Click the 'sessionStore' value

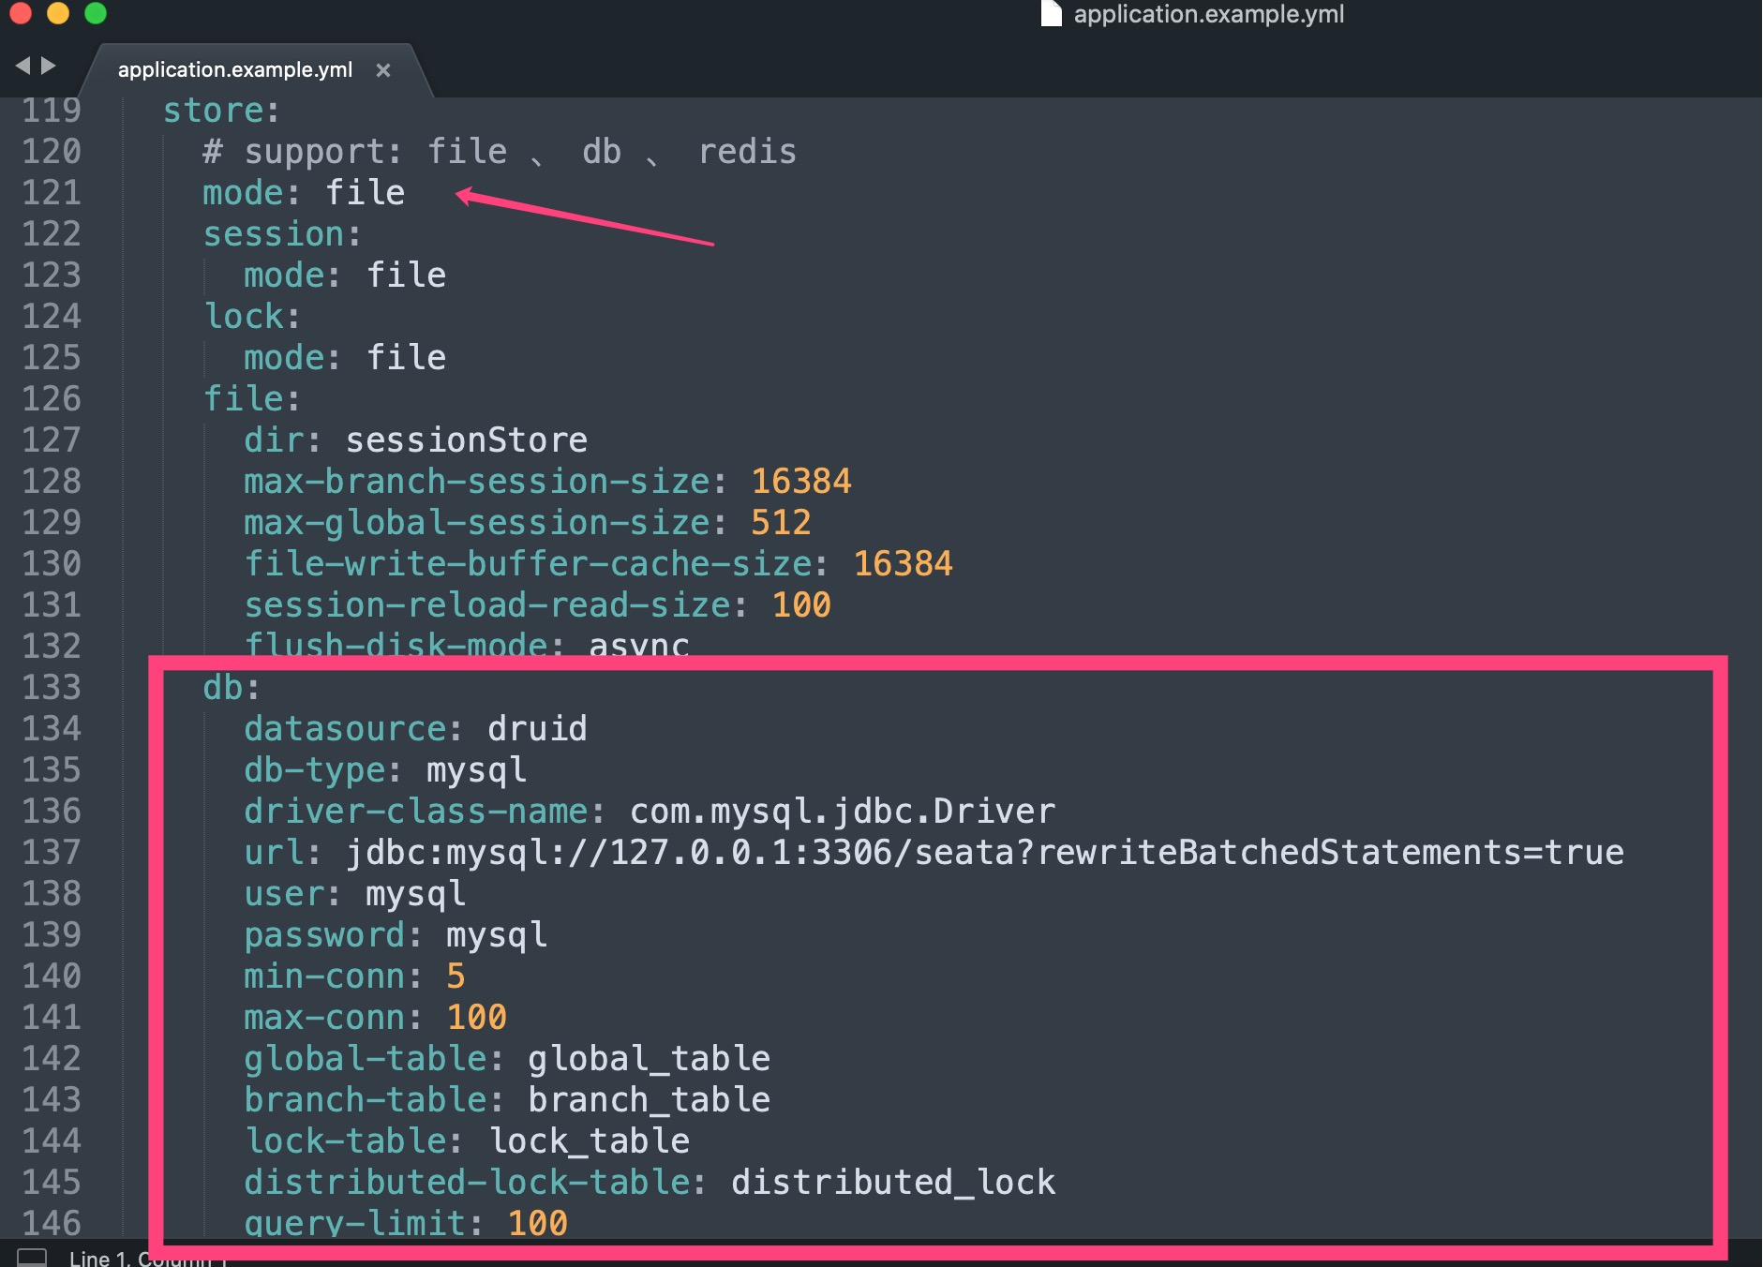(x=467, y=440)
